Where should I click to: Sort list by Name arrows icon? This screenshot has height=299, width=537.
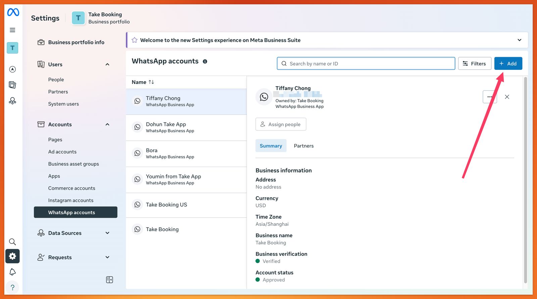tap(151, 82)
